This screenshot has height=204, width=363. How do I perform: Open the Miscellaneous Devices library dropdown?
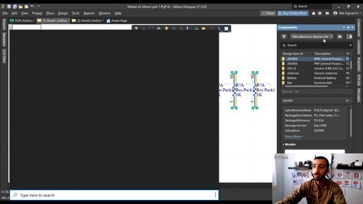tap(312, 36)
